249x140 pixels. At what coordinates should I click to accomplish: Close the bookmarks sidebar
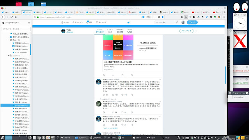pos(29,23)
